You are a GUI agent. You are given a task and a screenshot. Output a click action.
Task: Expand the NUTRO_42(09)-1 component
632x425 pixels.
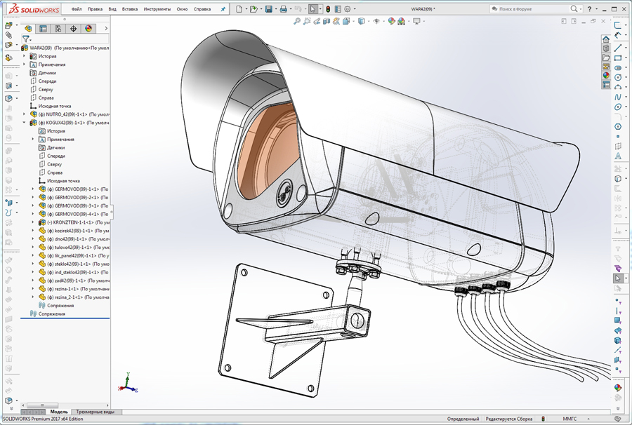[x=24, y=114]
